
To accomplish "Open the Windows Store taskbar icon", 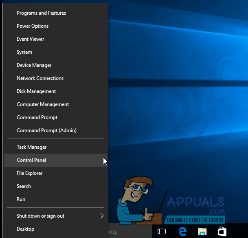I will (222, 231).
